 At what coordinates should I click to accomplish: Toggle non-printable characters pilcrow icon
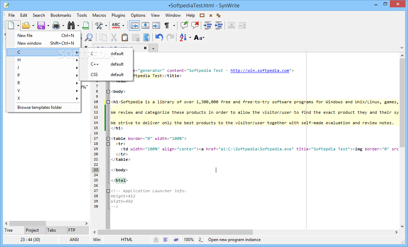coord(167,25)
